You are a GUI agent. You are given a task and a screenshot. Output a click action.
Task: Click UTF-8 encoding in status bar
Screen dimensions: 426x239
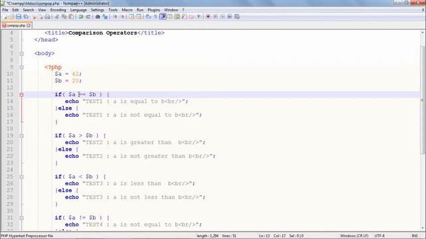[x=379, y=236]
